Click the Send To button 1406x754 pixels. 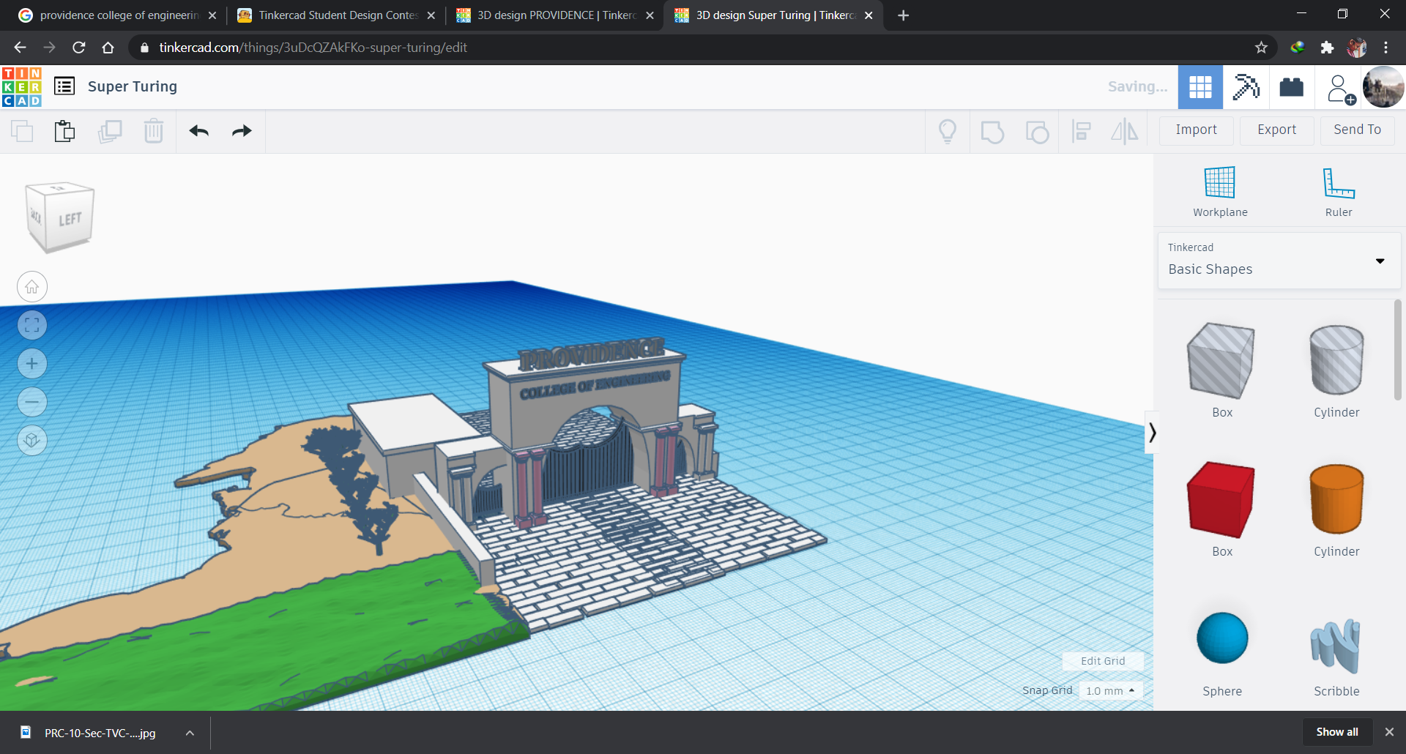tap(1358, 130)
